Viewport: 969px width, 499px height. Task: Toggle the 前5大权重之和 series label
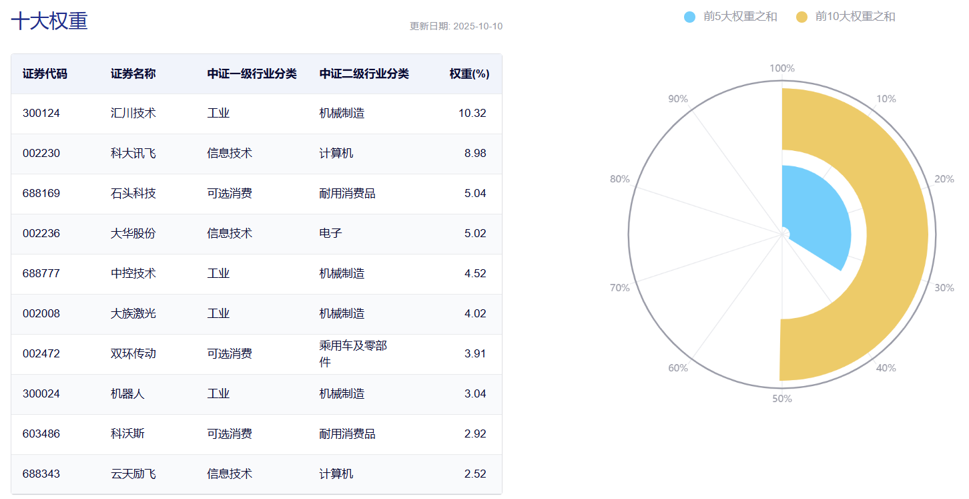[739, 17]
